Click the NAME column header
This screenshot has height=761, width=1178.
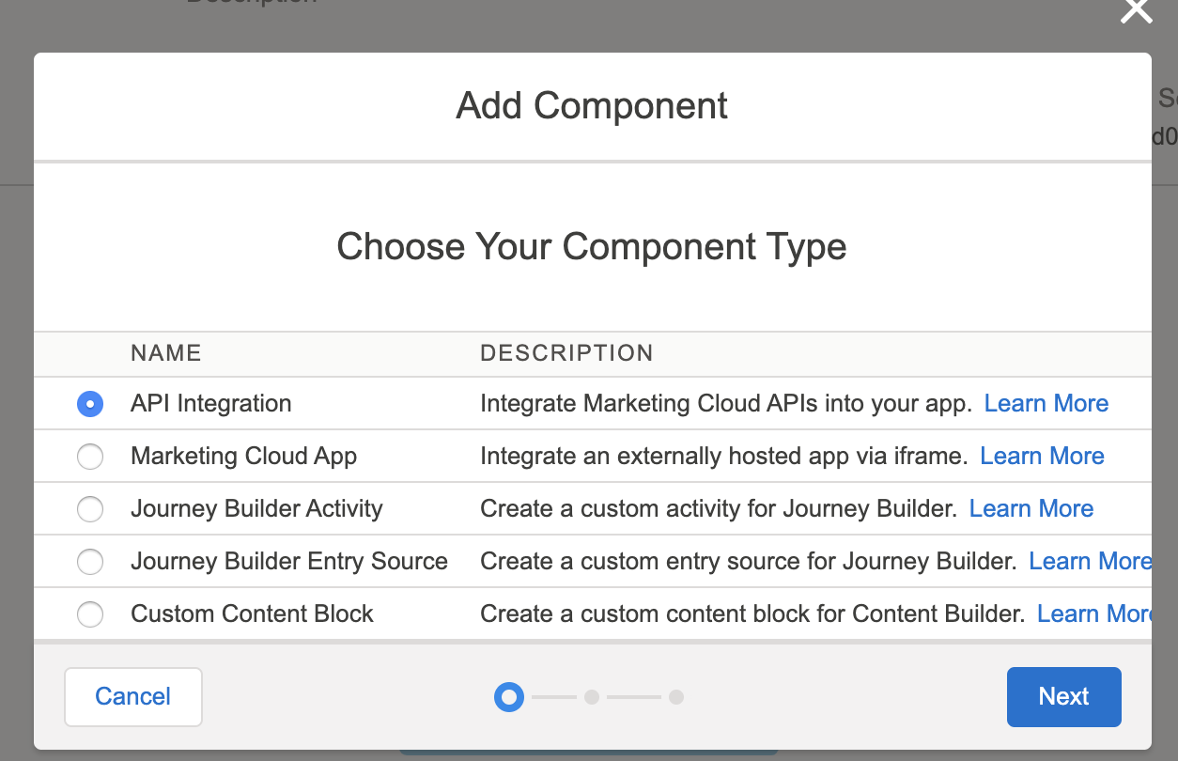coord(165,353)
